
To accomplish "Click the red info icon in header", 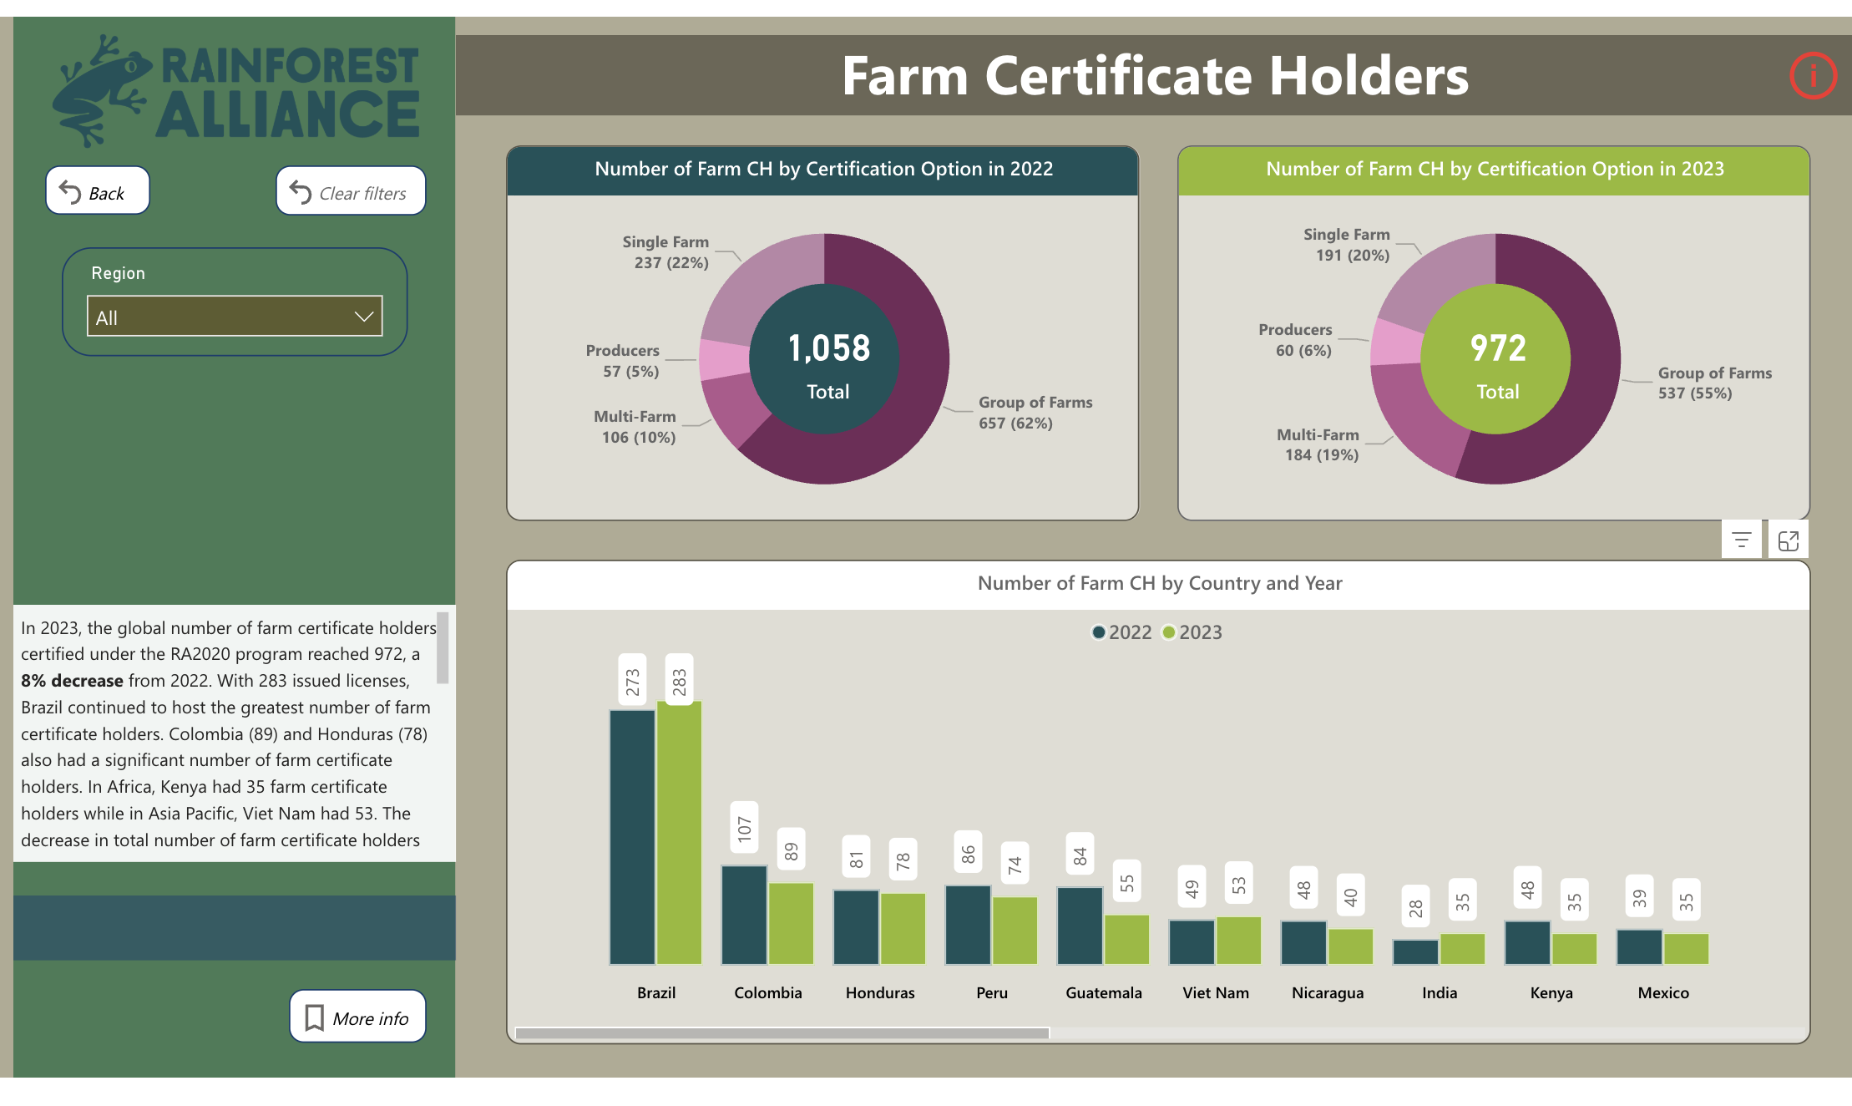I will point(1813,76).
